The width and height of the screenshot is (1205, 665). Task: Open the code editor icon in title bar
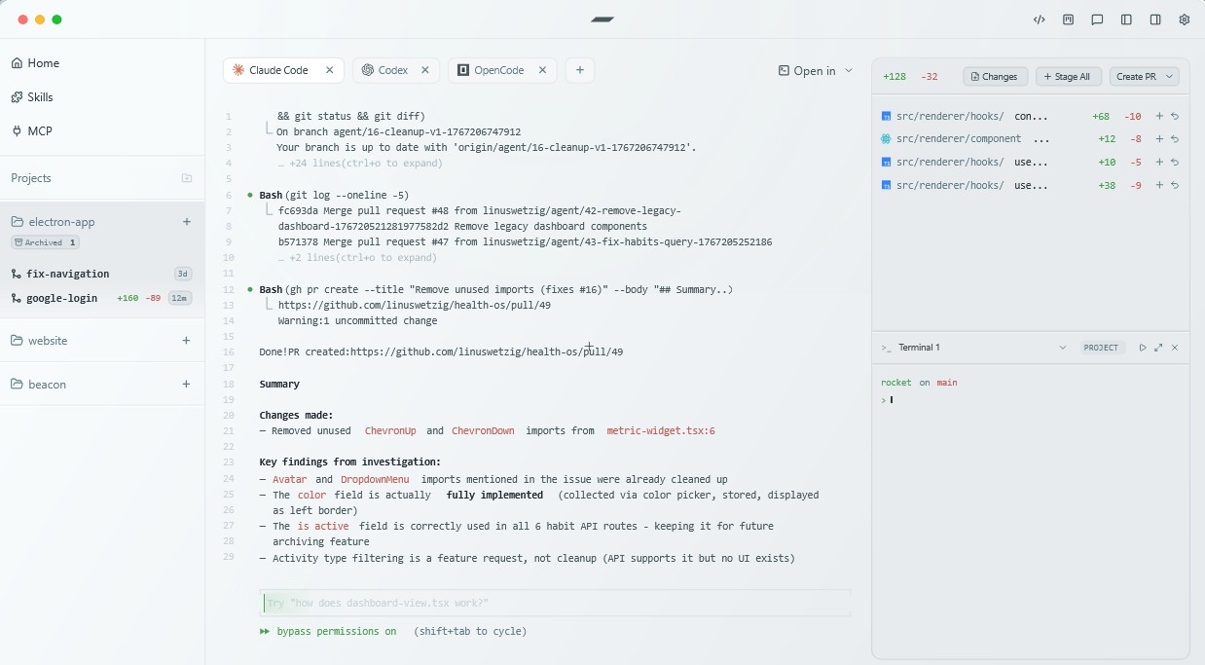[x=1040, y=19]
